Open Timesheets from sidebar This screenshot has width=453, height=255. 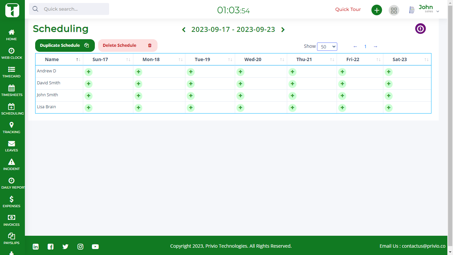point(12,91)
